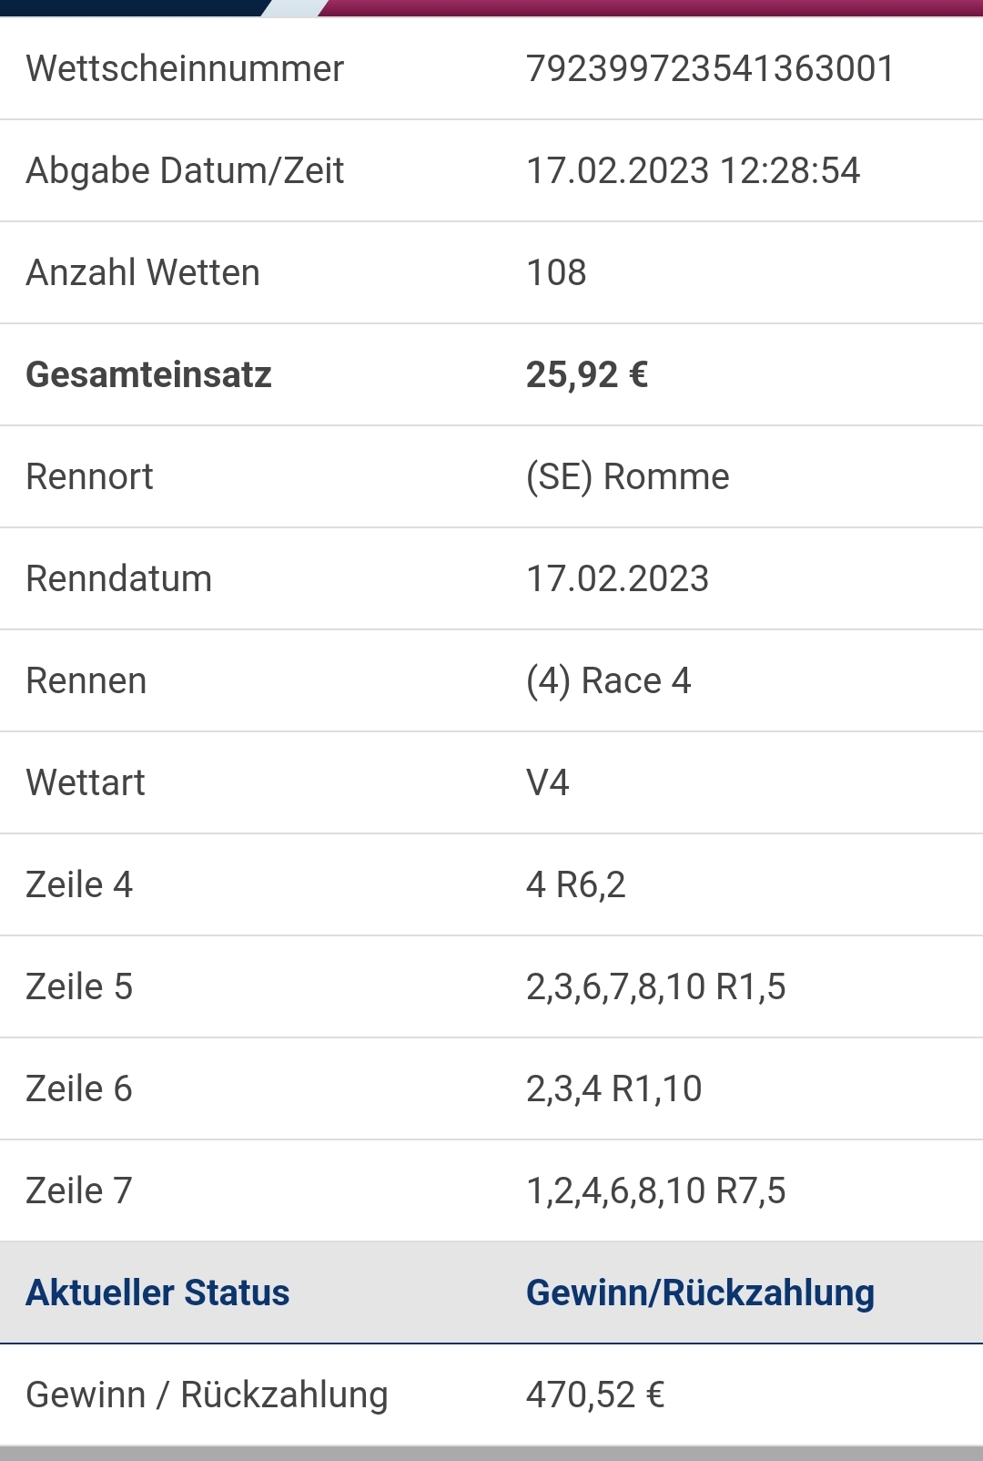
Task: Select the Wettscheinnummer value 792399723541363001
Action: pyautogui.click(x=710, y=69)
